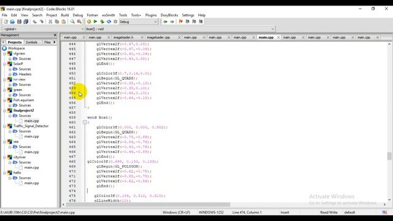This screenshot has width=393, height=221.
Task: Expand the Headers folder under SolarP
Action: tap(10, 74)
